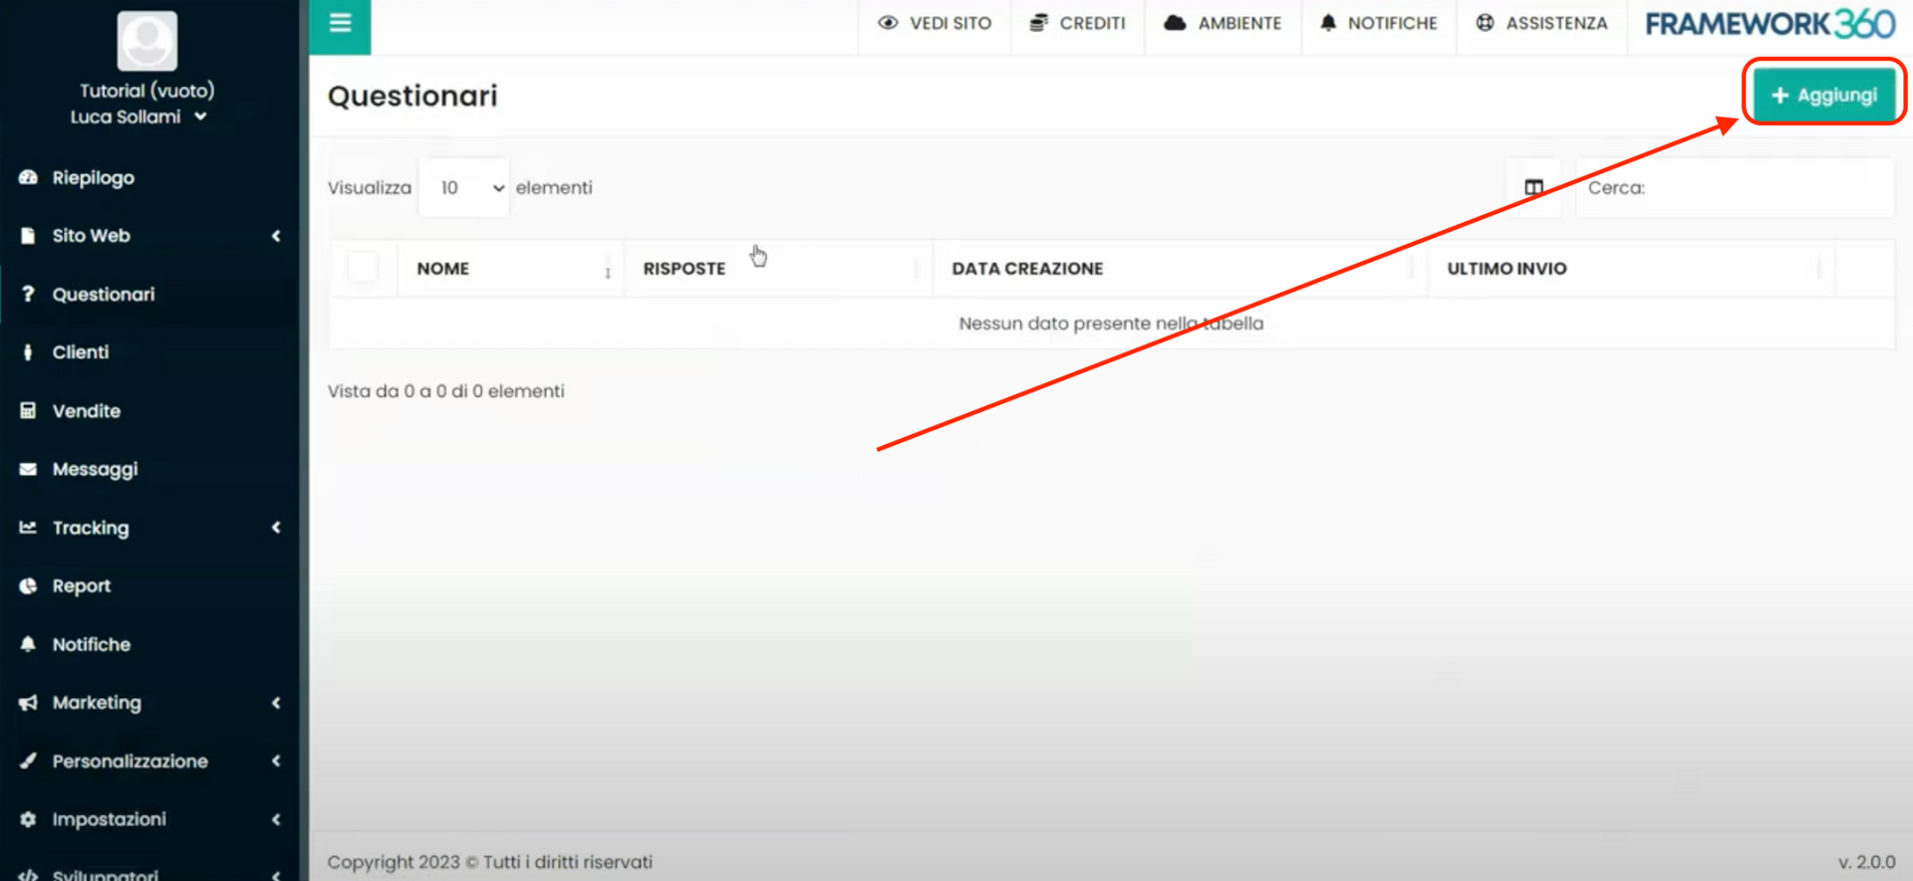Click the Framework360 logo
Viewport: 1913px width, 881px height.
(1770, 24)
